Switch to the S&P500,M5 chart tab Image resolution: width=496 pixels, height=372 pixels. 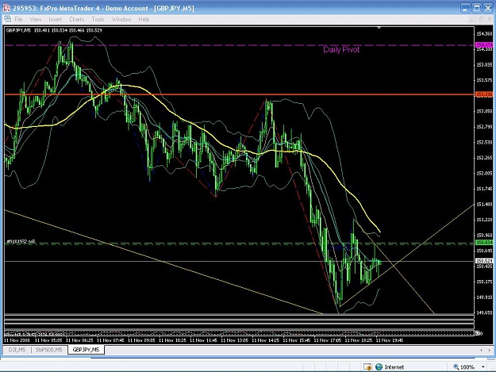click(48, 350)
